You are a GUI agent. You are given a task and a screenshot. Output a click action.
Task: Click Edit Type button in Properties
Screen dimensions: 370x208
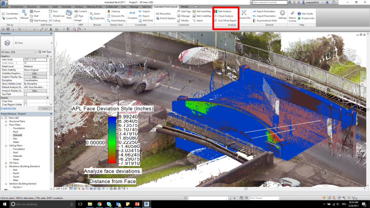[x=45, y=52]
